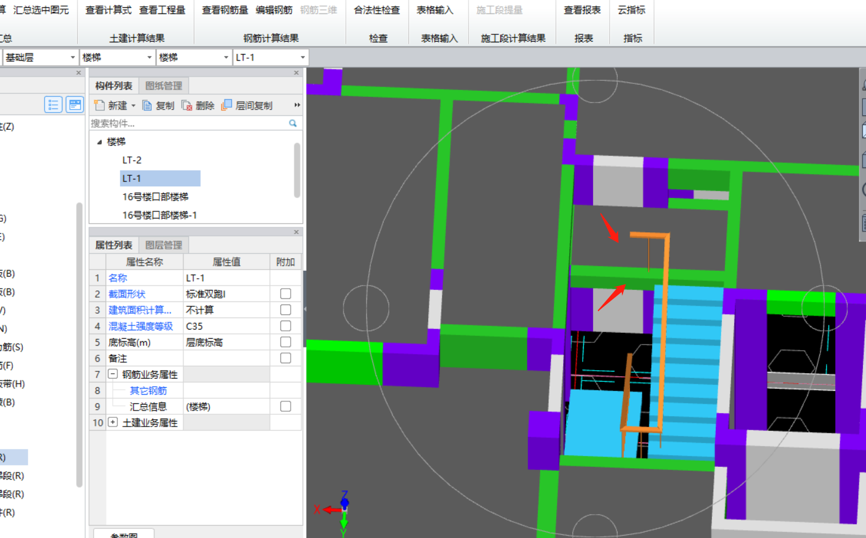Collapse the 钢筋业务属性 group
This screenshot has height=538, width=866.
click(113, 374)
